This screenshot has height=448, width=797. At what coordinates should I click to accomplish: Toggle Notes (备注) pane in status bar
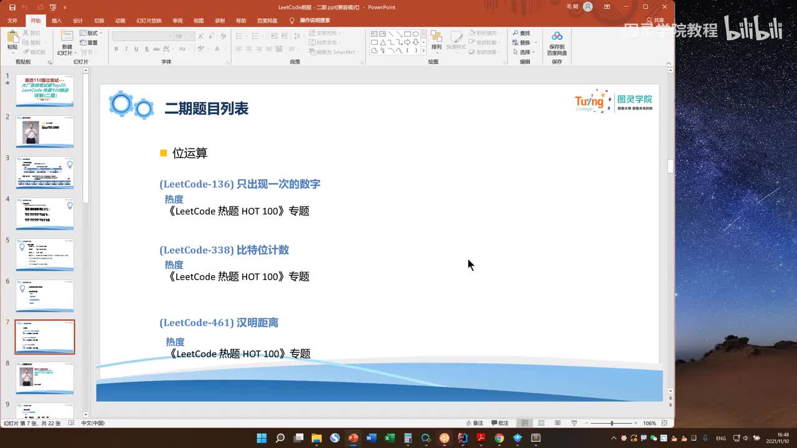coord(474,423)
